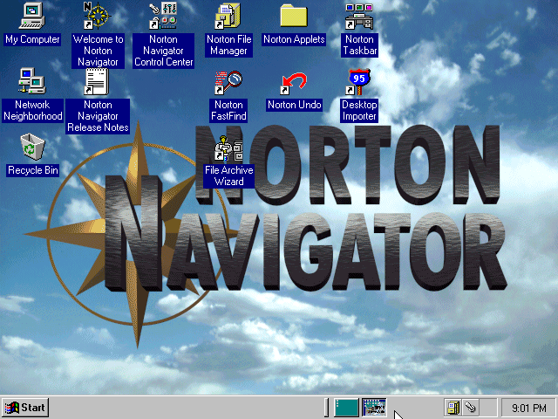Click the taskbar divider handle near desktop thumbnails
The width and height of the screenshot is (558, 419).
coord(326,408)
